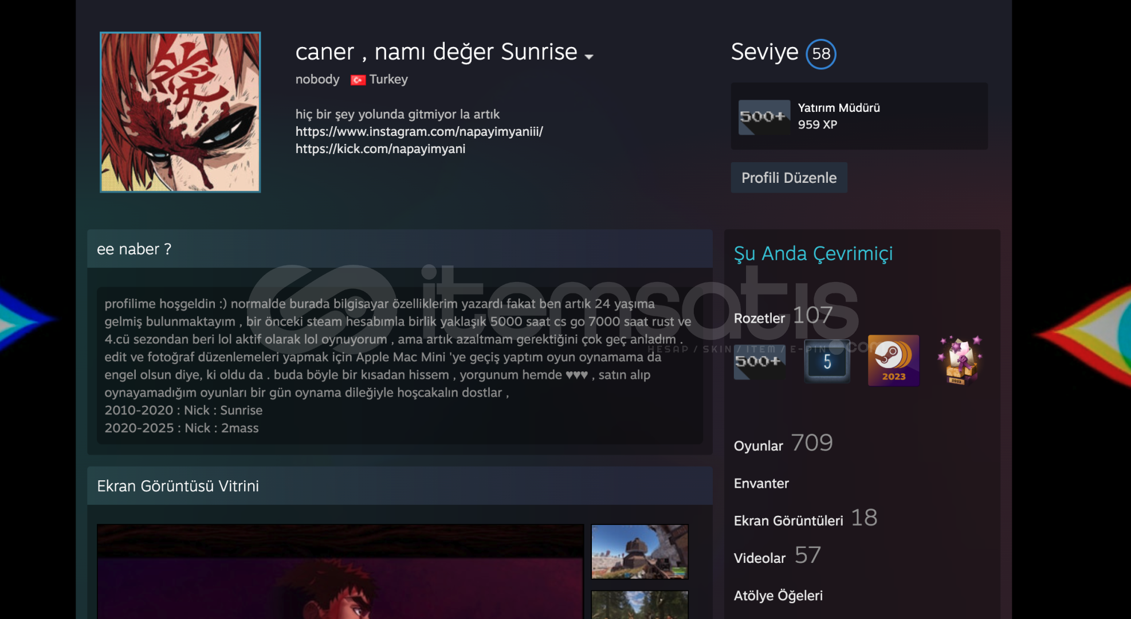Click the '2010-2020 : Nick : Sunrise' line
The image size is (1131, 619).
(183, 410)
